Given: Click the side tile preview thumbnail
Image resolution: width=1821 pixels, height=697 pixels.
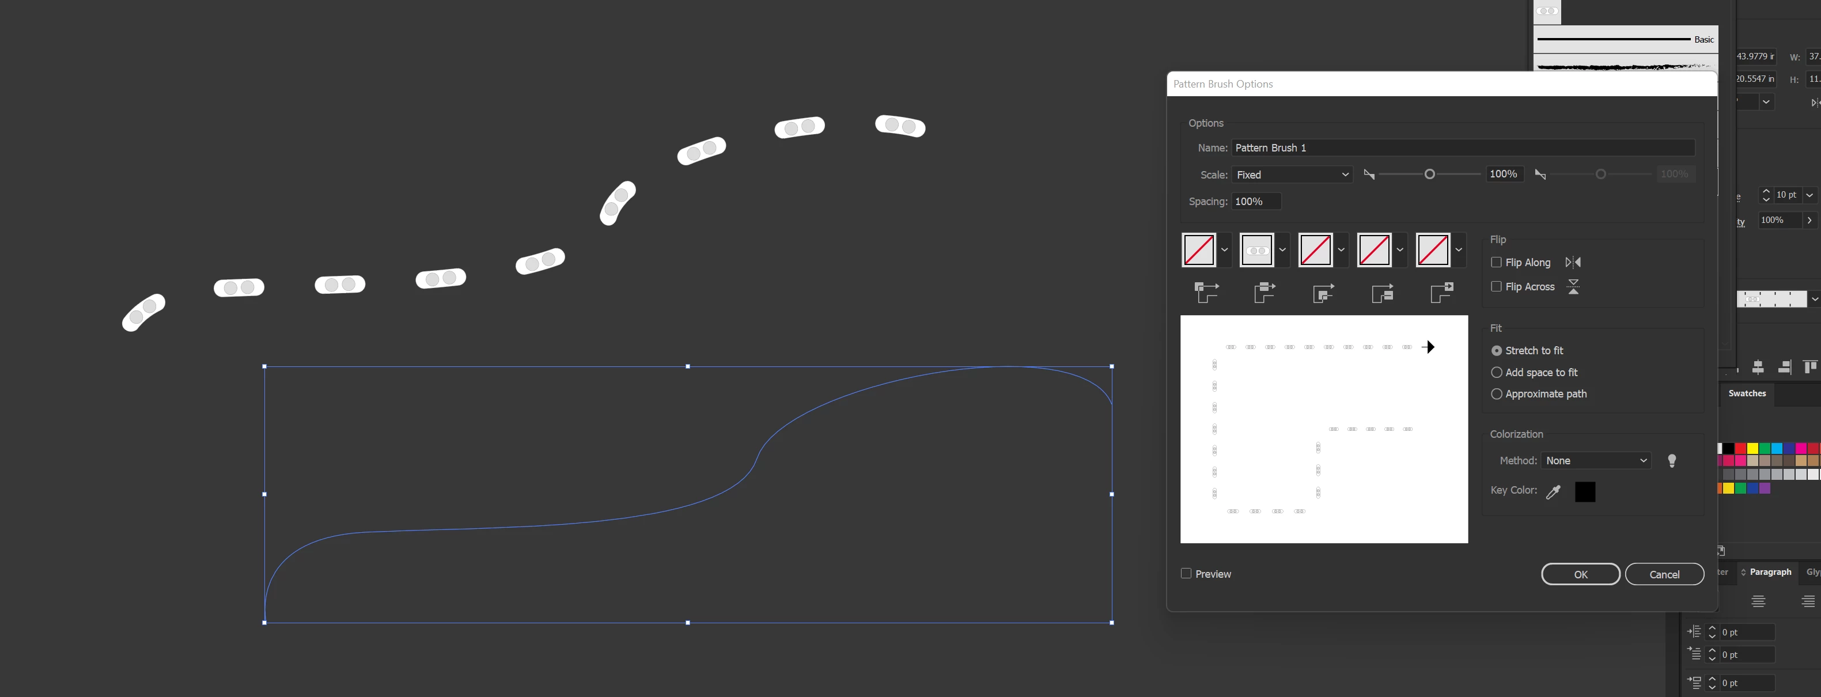Looking at the screenshot, I should [1257, 250].
